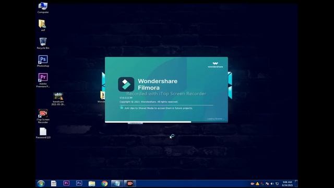Select the yellow folder icon under Computer
This screenshot has width=334, height=188.
(x=43, y=26)
